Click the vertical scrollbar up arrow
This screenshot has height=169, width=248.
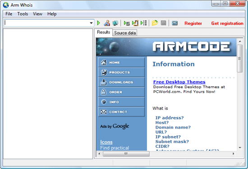pos(240,41)
